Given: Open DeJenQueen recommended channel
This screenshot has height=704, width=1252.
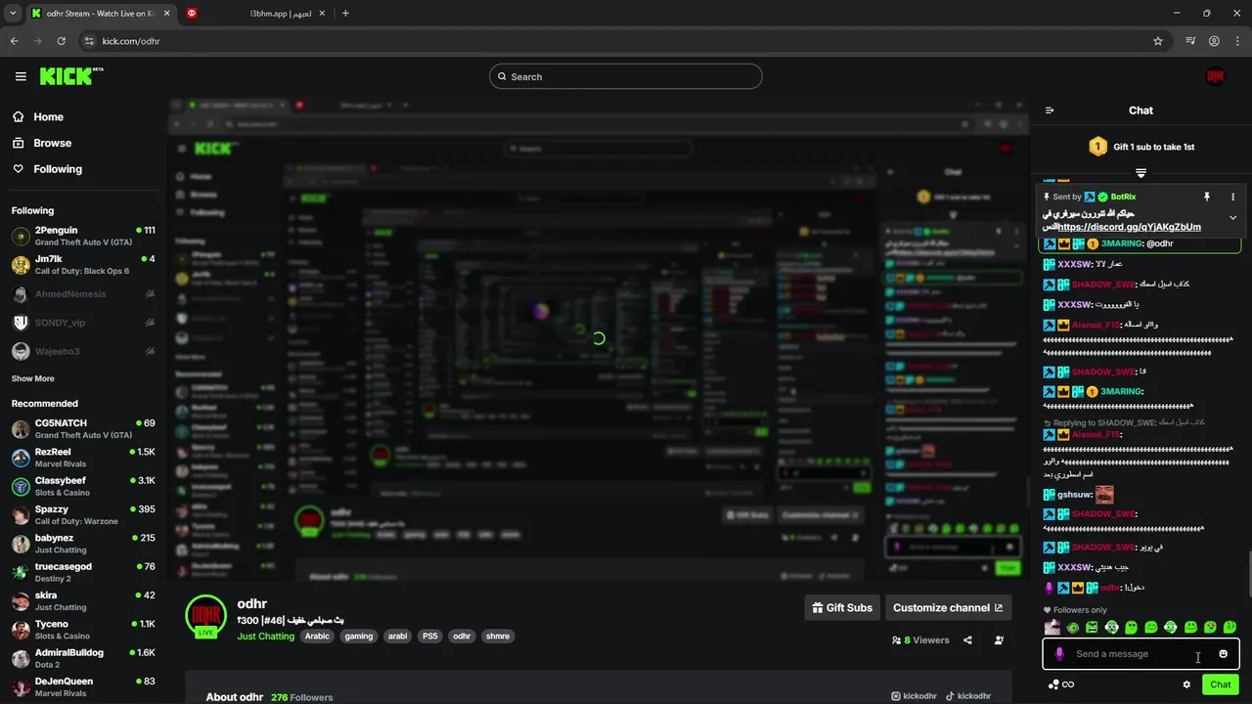Looking at the screenshot, I should pos(83,686).
